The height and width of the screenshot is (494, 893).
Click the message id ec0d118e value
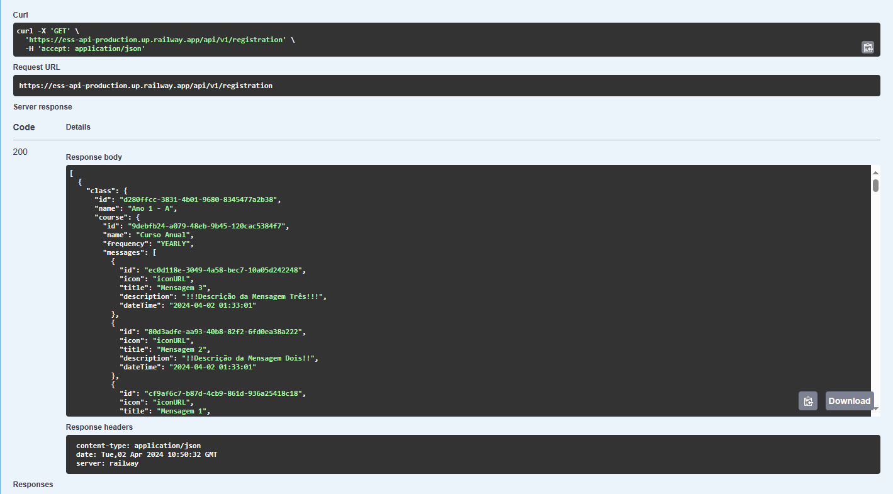point(223,270)
